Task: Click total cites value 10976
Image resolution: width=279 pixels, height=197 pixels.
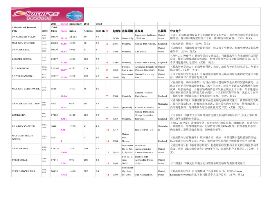Action: tap(54, 37)
